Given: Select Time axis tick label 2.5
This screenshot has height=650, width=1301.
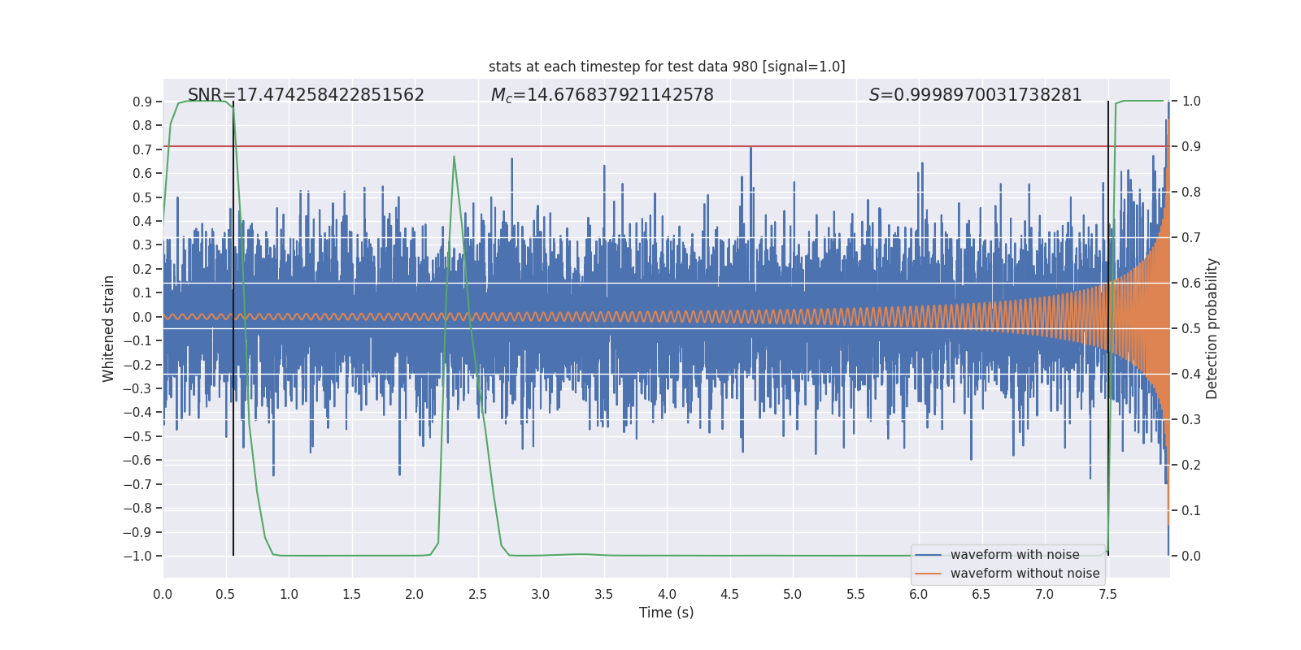Looking at the screenshot, I should [478, 594].
